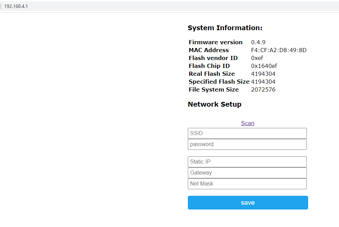Click the Specified Flash Size label
Image resolution: width=339 pixels, height=227 pixels.
(219, 82)
